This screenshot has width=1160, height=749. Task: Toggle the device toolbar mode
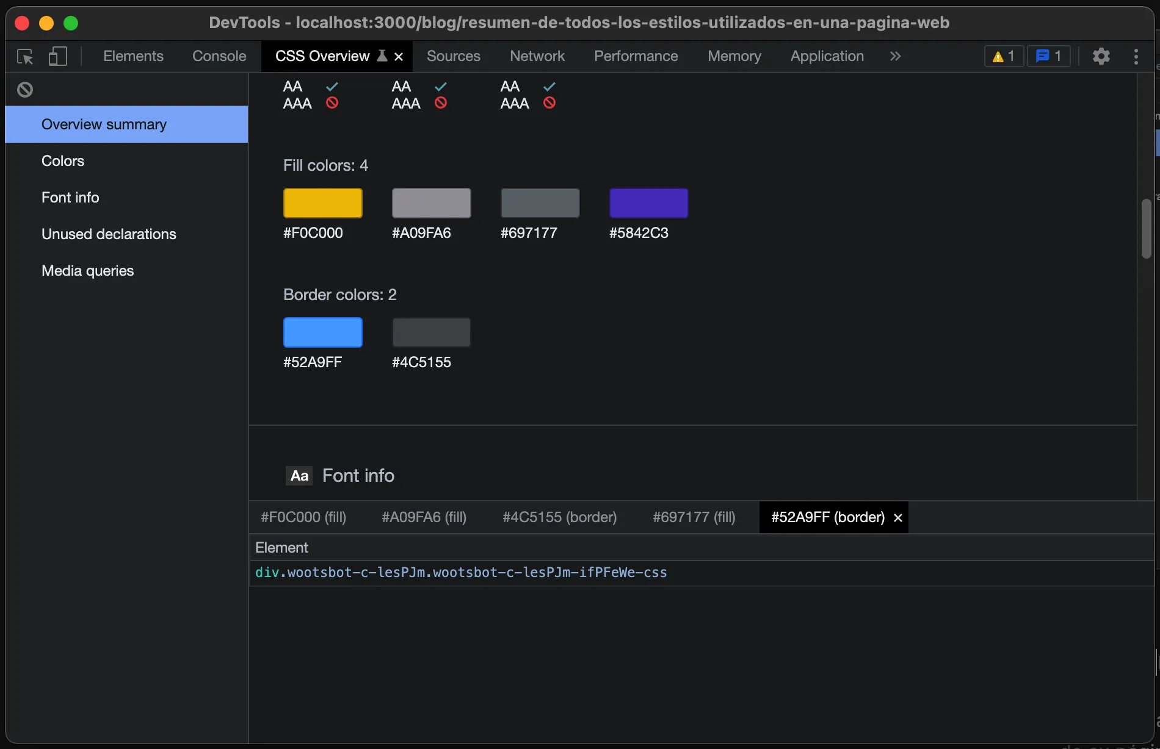(57, 56)
